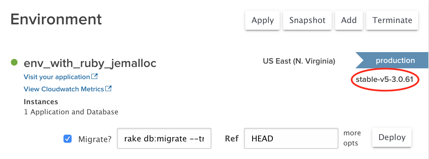The height and width of the screenshot is (159, 429).
Task: Click the Apply button
Action: (262, 20)
